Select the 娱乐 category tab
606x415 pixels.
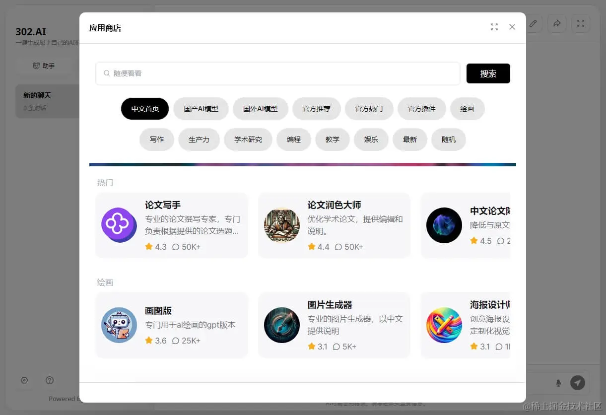(x=371, y=139)
